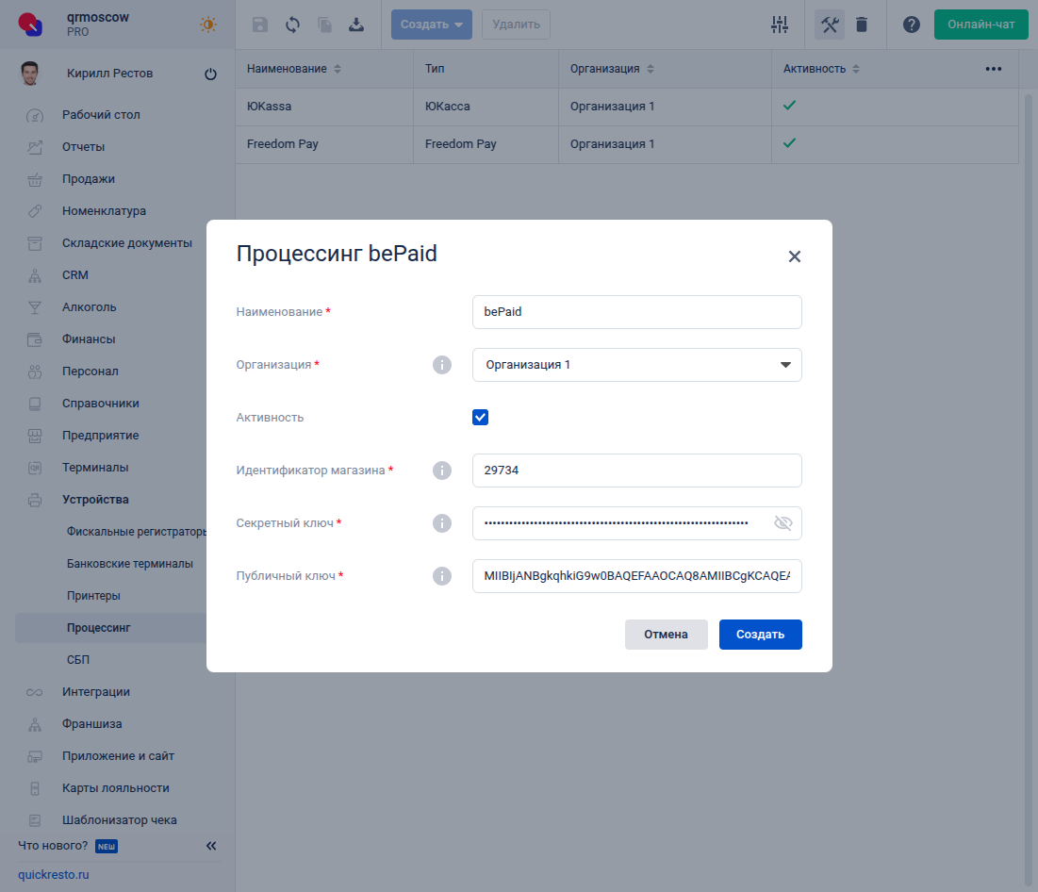The image size is (1038, 892).
Task: Click the Публичный ключ input field
Action: pyautogui.click(x=636, y=576)
